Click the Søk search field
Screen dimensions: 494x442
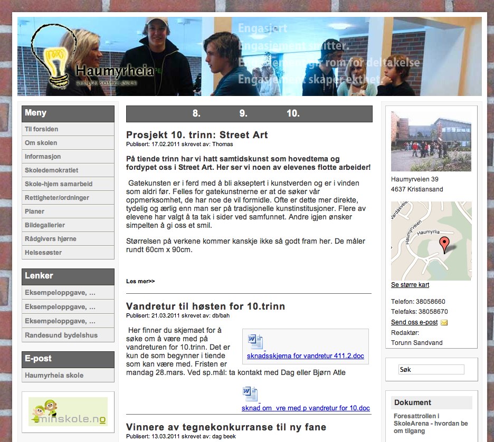(431, 370)
